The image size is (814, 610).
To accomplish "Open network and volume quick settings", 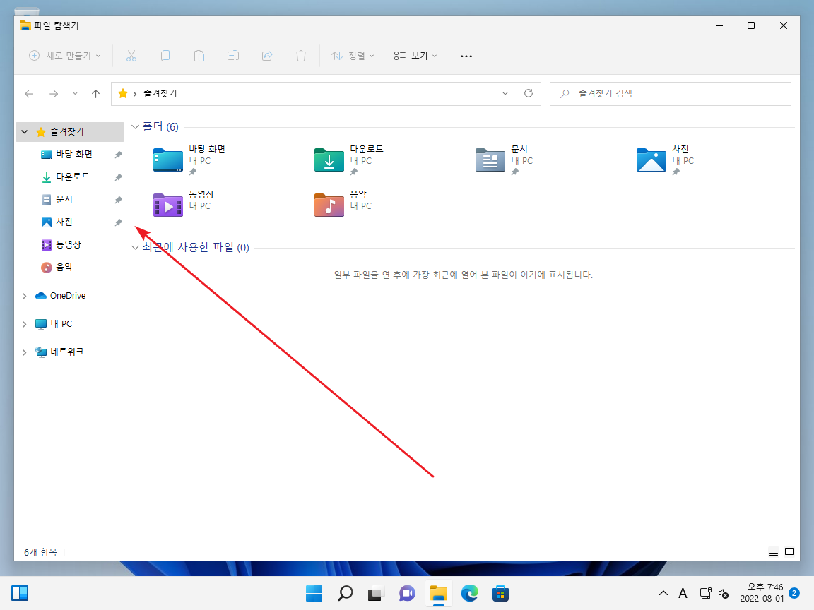I will 714,593.
